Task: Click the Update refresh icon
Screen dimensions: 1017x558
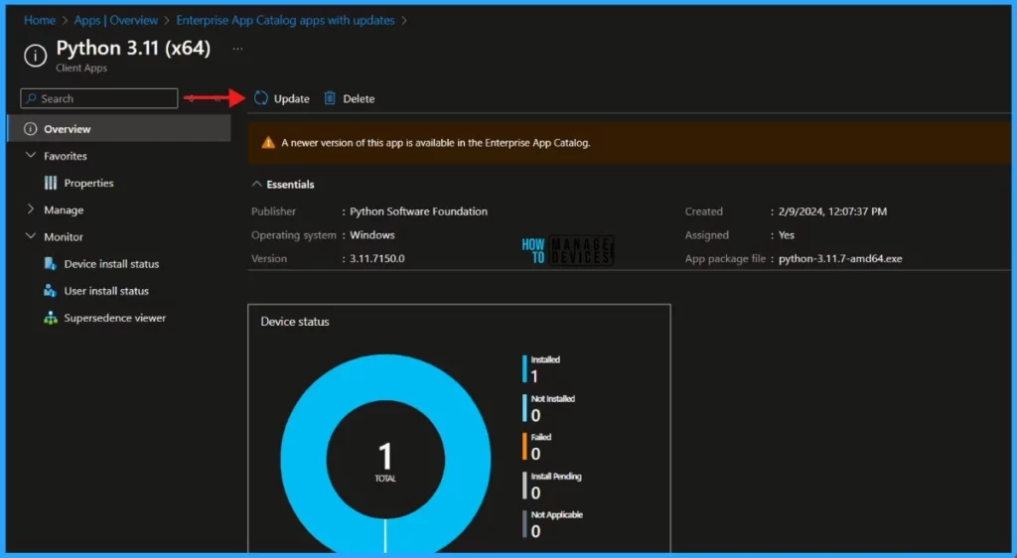Action: click(x=261, y=98)
